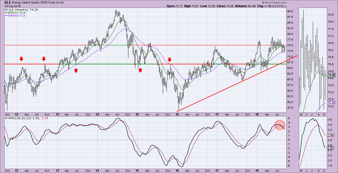The width and height of the screenshot is (338, 173).
Task: Click the 2.99 PMO signal value tag
Action: (x=331, y=135)
